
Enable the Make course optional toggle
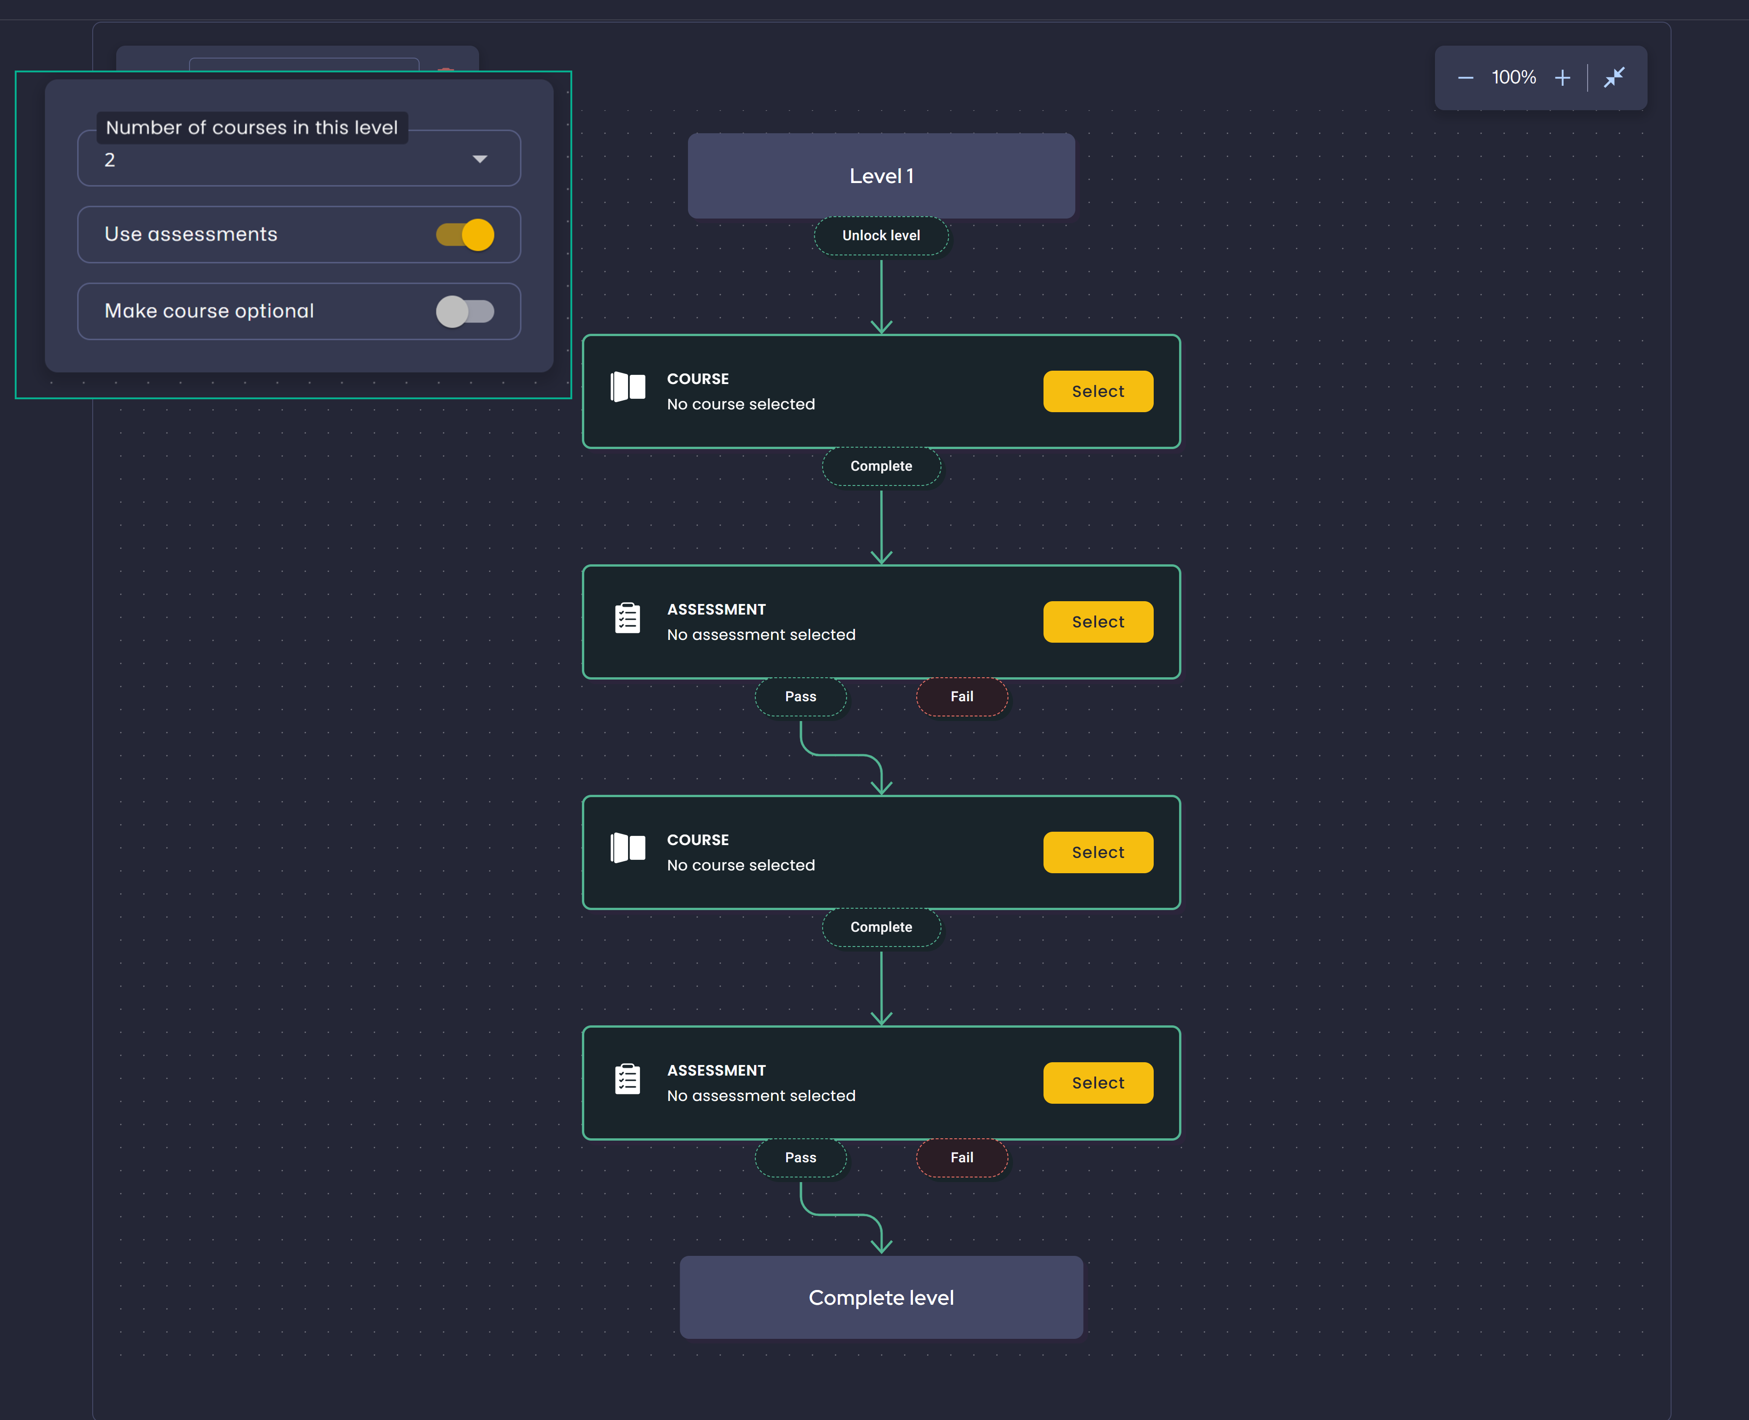465,311
